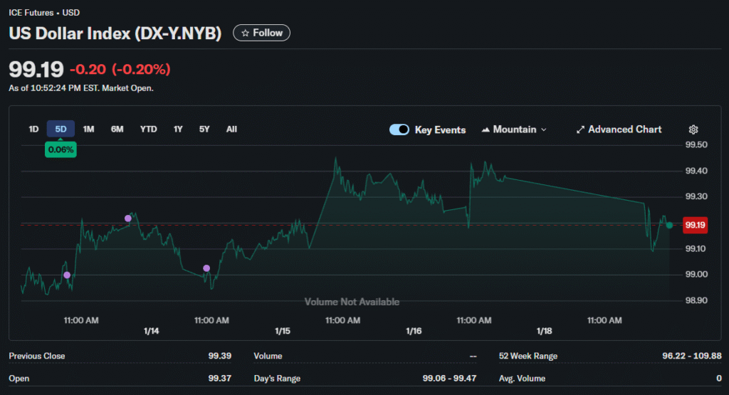Show the 1Y time range
This screenshot has width=729, height=395.
178,129
